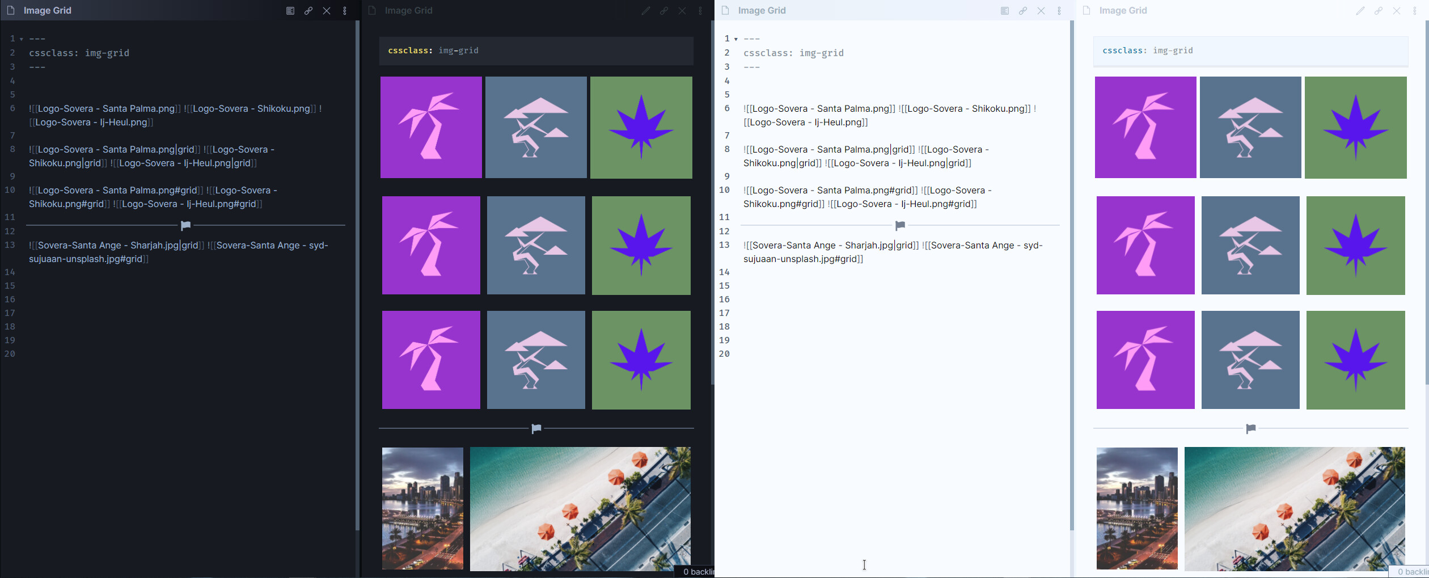Click top-row palm tree logo in light preview
This screenshot has width=1429, height=578.
[x=1145, y=128]
